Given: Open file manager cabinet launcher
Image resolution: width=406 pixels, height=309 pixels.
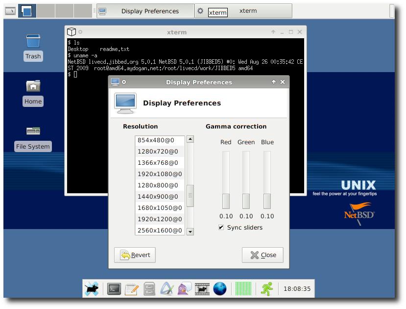Looking at the screenshot, I should (149, 289).
